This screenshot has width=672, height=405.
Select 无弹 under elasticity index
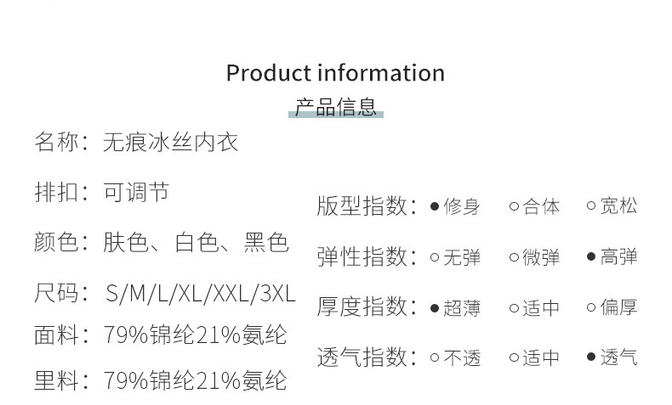pyautogui.click(x=435, y=257)
